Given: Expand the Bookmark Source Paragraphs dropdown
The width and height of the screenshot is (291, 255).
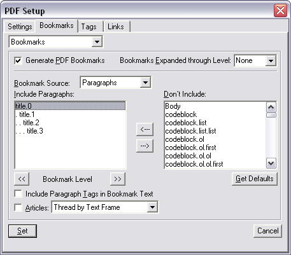Looking at the screenshot, I should pyautogui.click(x=145, y=83).
